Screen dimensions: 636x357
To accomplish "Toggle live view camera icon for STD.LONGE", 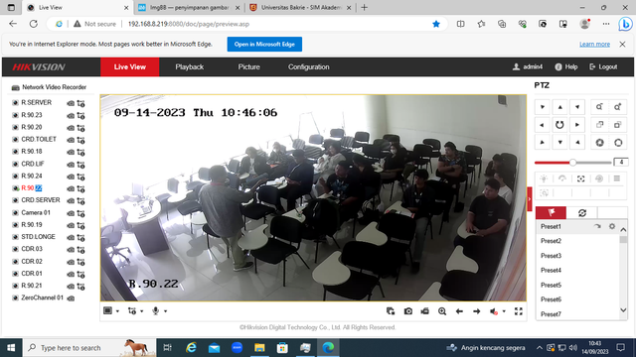I will 71,238.
